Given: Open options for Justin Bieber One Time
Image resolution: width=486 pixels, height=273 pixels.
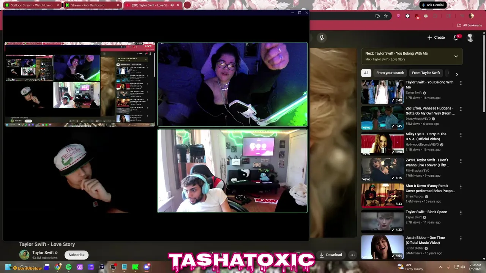Looking at the screenshot, I should tap(461, 238).
